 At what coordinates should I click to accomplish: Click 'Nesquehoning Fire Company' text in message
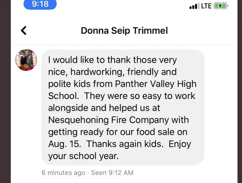click(109, 120)
